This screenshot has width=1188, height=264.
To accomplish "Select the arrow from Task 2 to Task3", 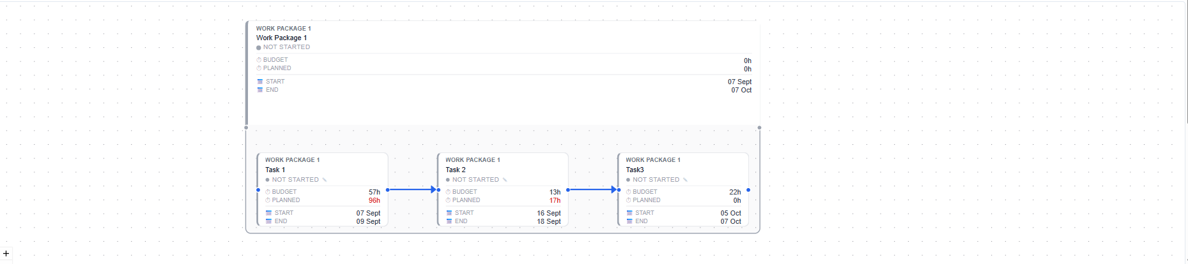I will click(x=593, y=189).
